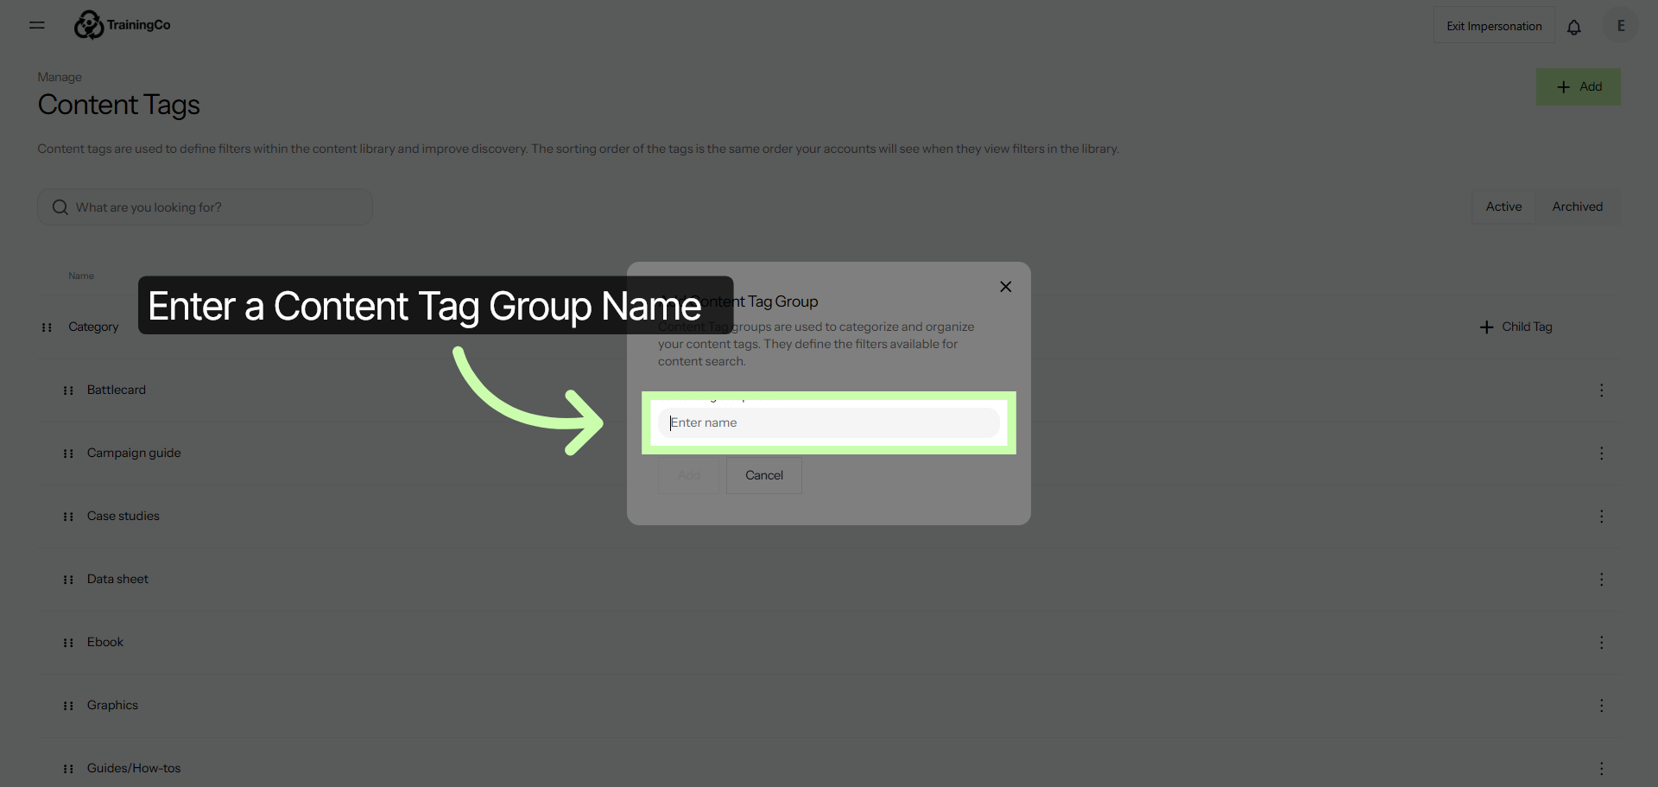Grab the drag handle for Ebook
Viewport: 1658px width, 787px height.
[x=68, y=643]
